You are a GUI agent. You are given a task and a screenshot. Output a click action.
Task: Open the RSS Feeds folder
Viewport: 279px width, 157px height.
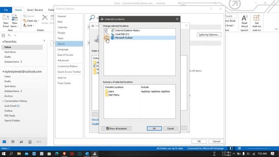10,116
